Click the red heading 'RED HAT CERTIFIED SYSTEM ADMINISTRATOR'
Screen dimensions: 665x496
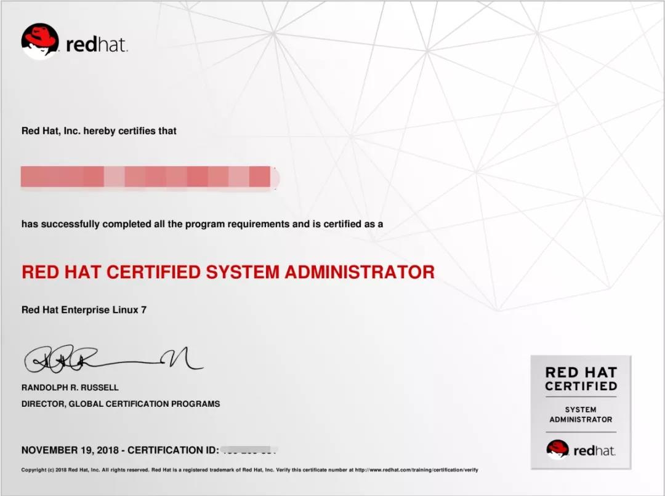(228, 272)
